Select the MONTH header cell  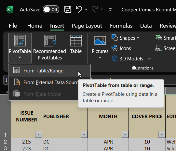click(108, 117)
